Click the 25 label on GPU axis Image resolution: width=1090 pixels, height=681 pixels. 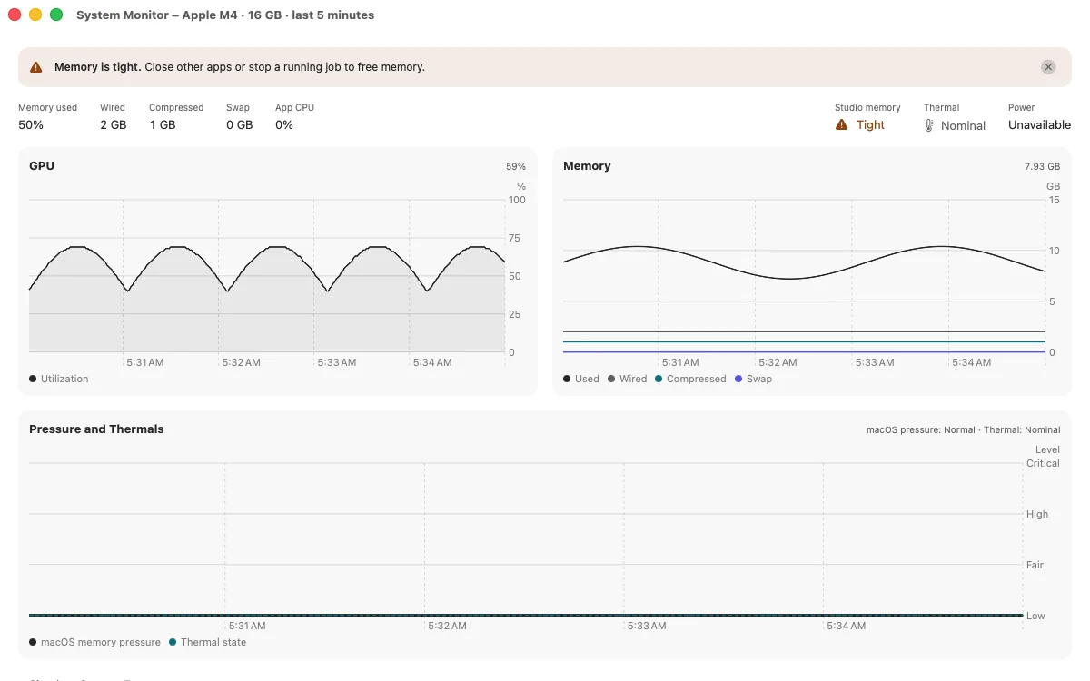click(514, 314)
